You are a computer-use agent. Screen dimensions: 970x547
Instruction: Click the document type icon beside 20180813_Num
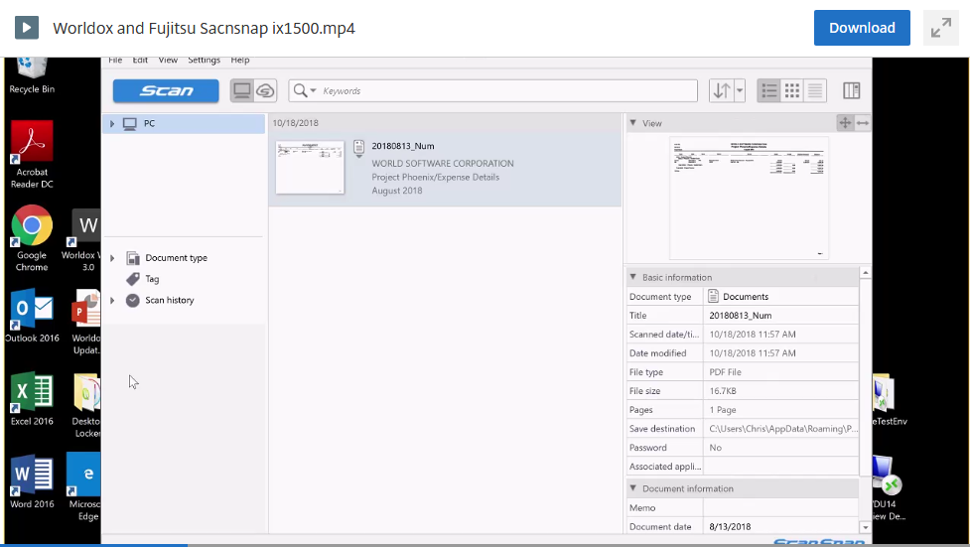point(358,149)
